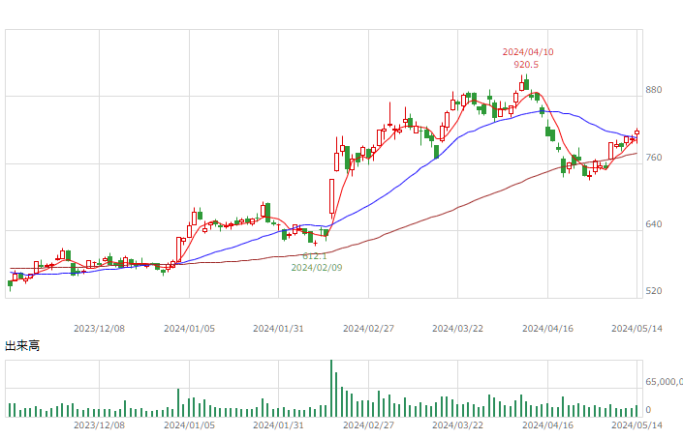Click 2024/03/22 date under the price chart
This screenshot has height=439, width=683.
click(457, 329)
